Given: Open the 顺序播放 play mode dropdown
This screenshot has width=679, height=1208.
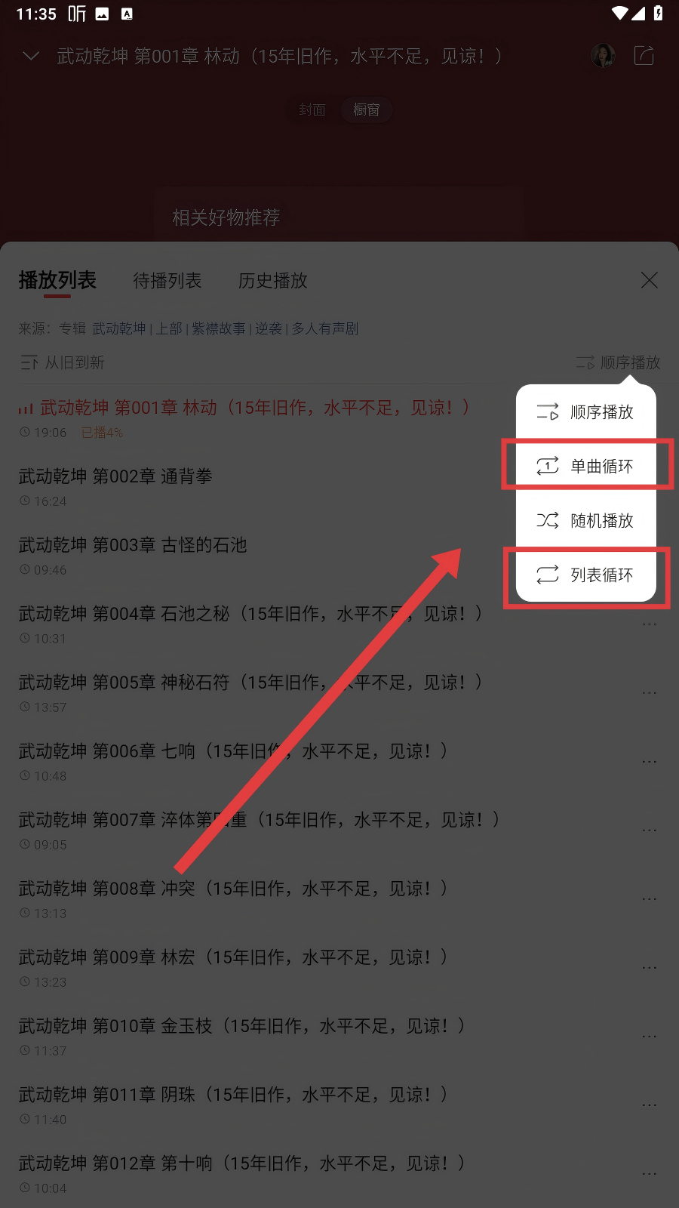Looking at the screenshot, I should (618, 362).
